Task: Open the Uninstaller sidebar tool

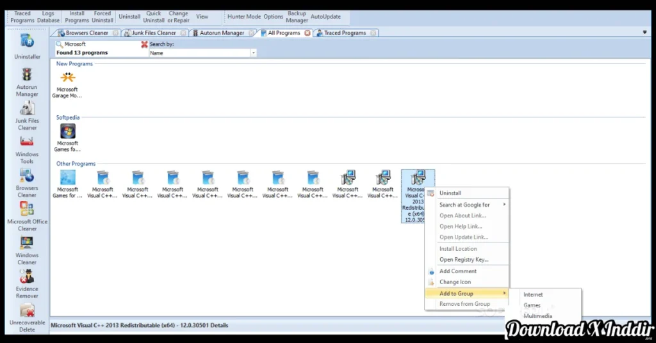Action: pos(27,46)
